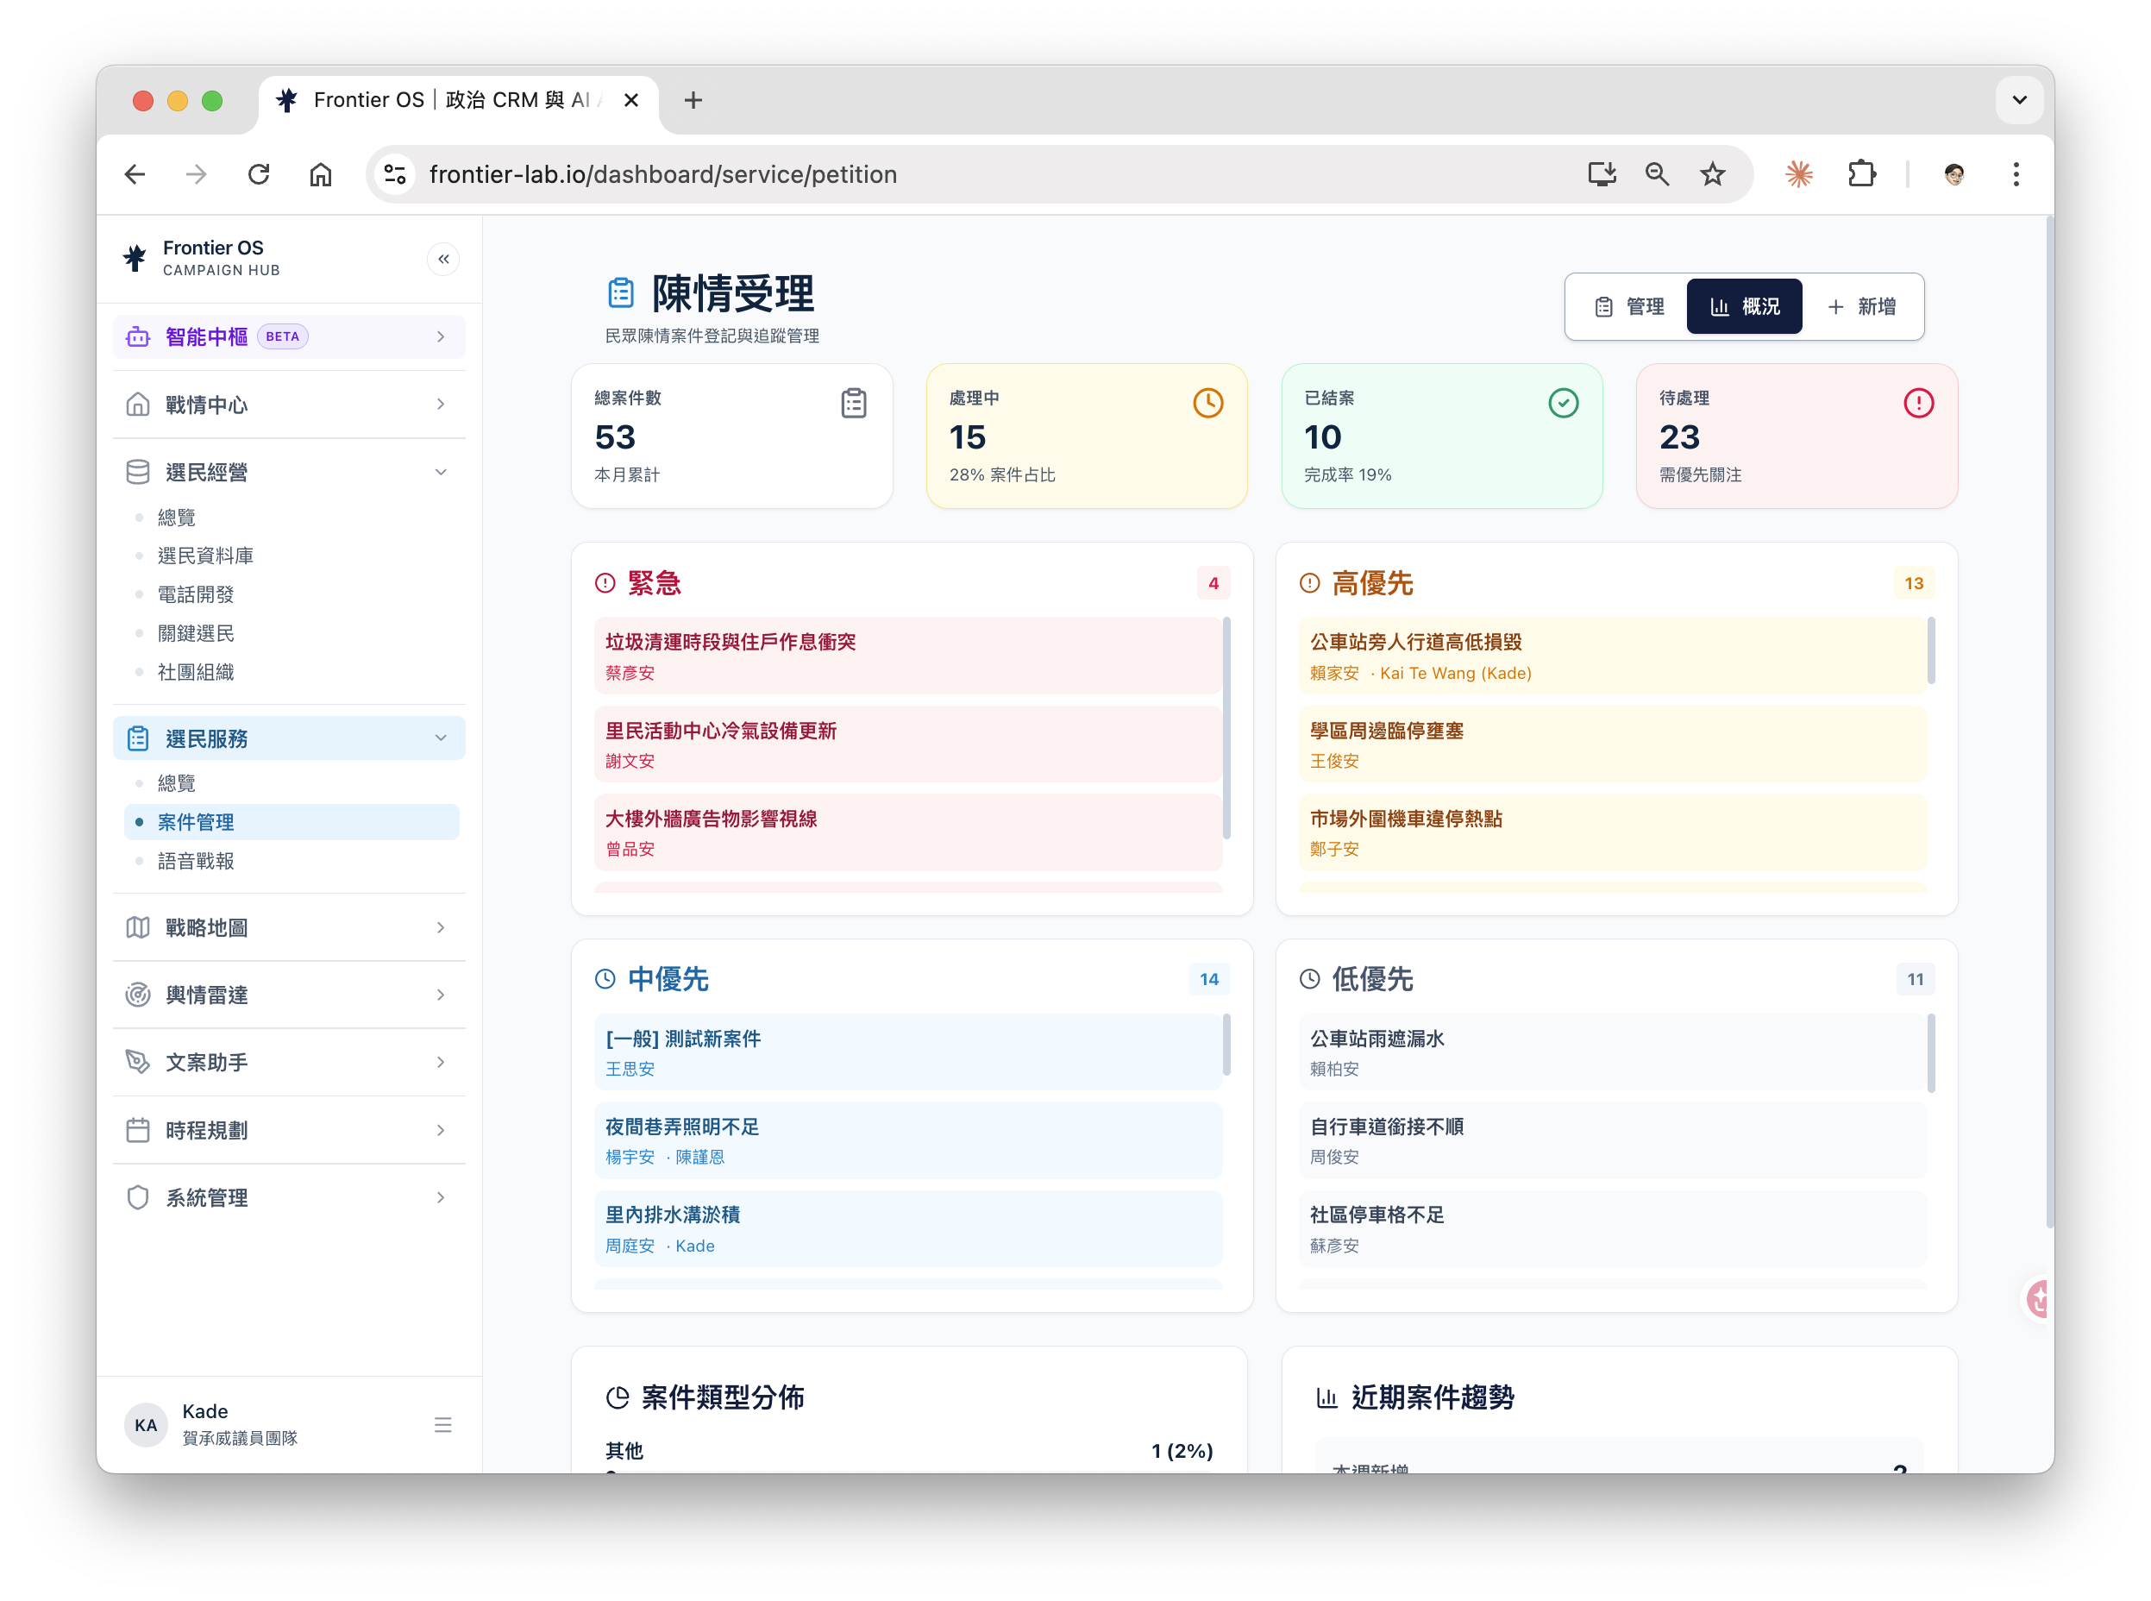Viewport: 2151px width, 1601px height.
Task: Click the clipboard icon on 總案件數 card
Action: (x=853, y=403)
